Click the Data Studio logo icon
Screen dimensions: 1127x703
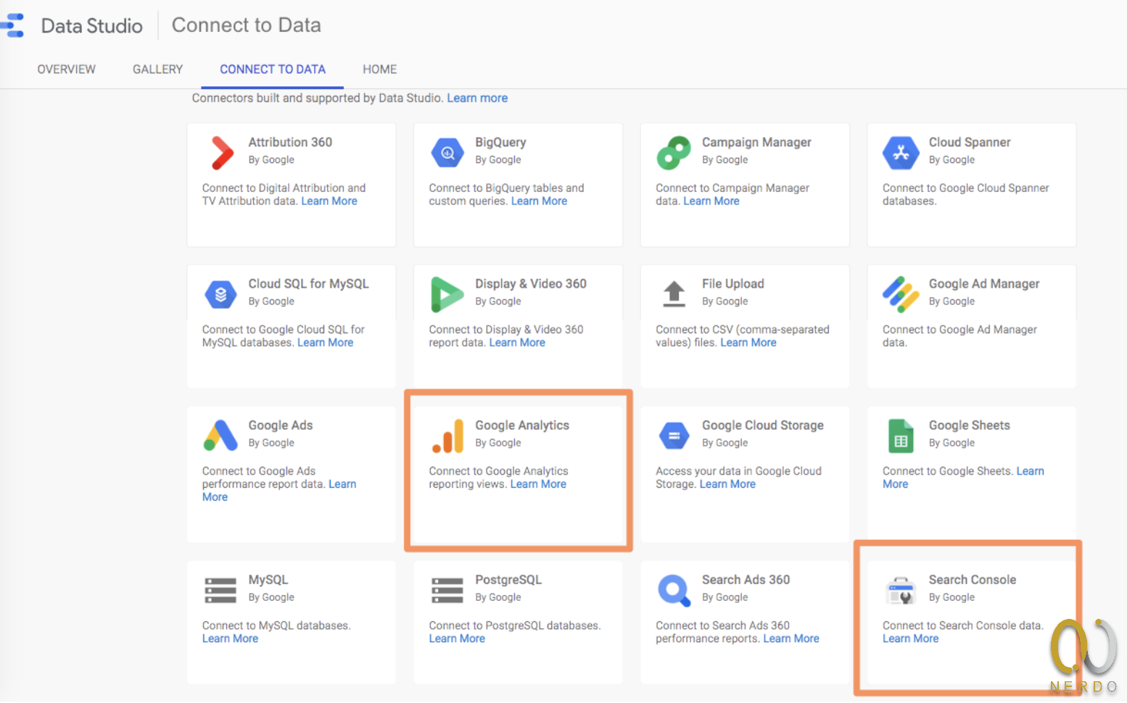pyautogui.click(x=12, y=25)
